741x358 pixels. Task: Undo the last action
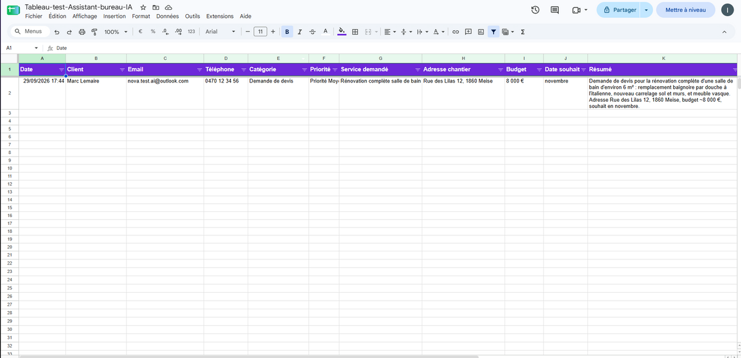click(57, 31)
